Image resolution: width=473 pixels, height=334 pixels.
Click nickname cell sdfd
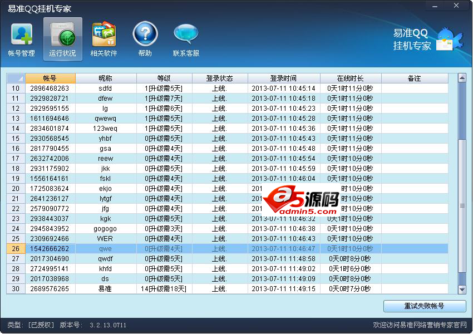pyautogui.click(x=105, y=89)
